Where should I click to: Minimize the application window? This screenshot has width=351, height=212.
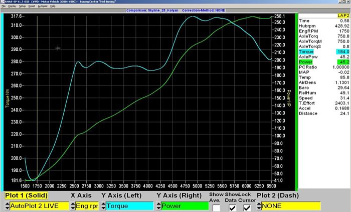pyautogui.click(x=340, y=1)
